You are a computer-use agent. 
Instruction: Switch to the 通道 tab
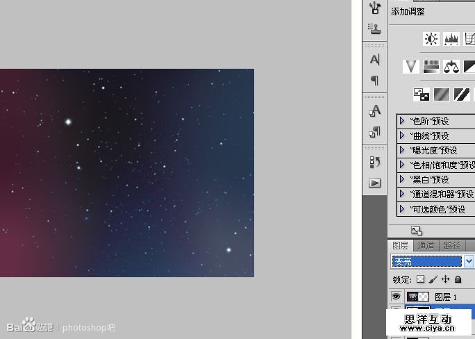426,245
